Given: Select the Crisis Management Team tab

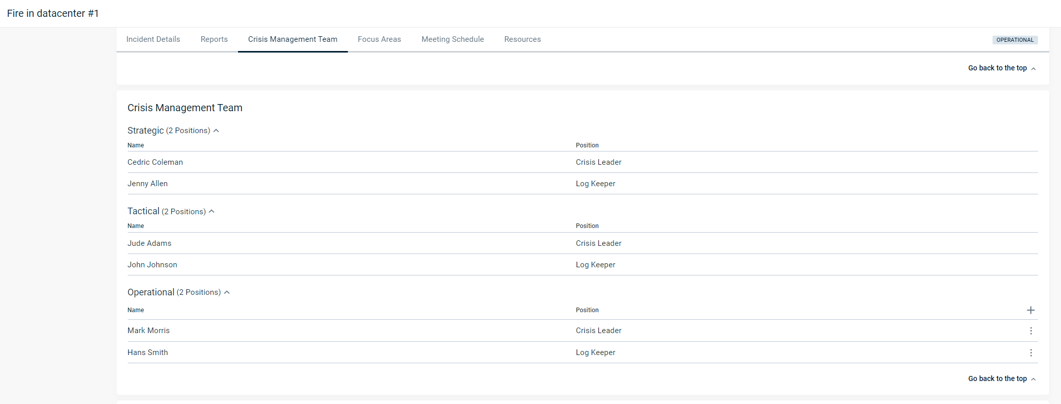Looking at the screenshot, I should click(x=293, y=39).
